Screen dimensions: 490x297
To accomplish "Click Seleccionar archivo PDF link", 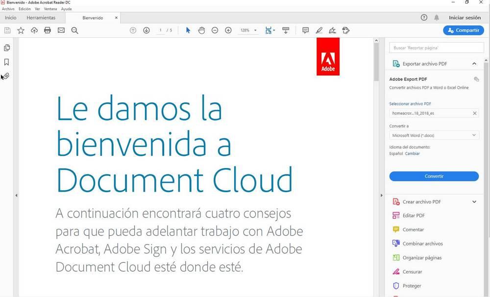I will click(410, 103).
